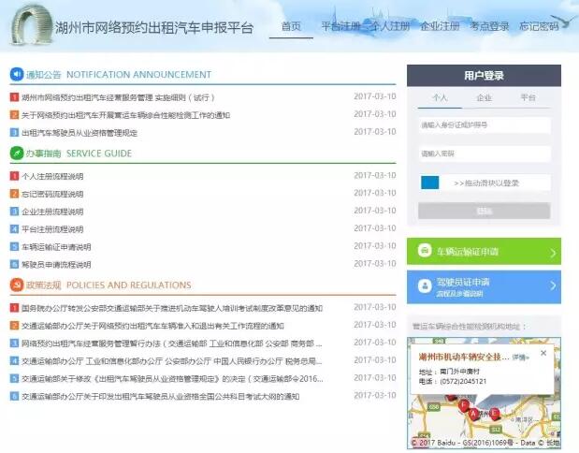Click the arrow on 驾驶员证申请 banner
579x453 pixels.
[553, 285]
